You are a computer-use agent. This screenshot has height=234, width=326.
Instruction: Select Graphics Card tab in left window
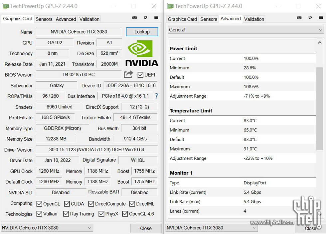(x=18, y=19)
